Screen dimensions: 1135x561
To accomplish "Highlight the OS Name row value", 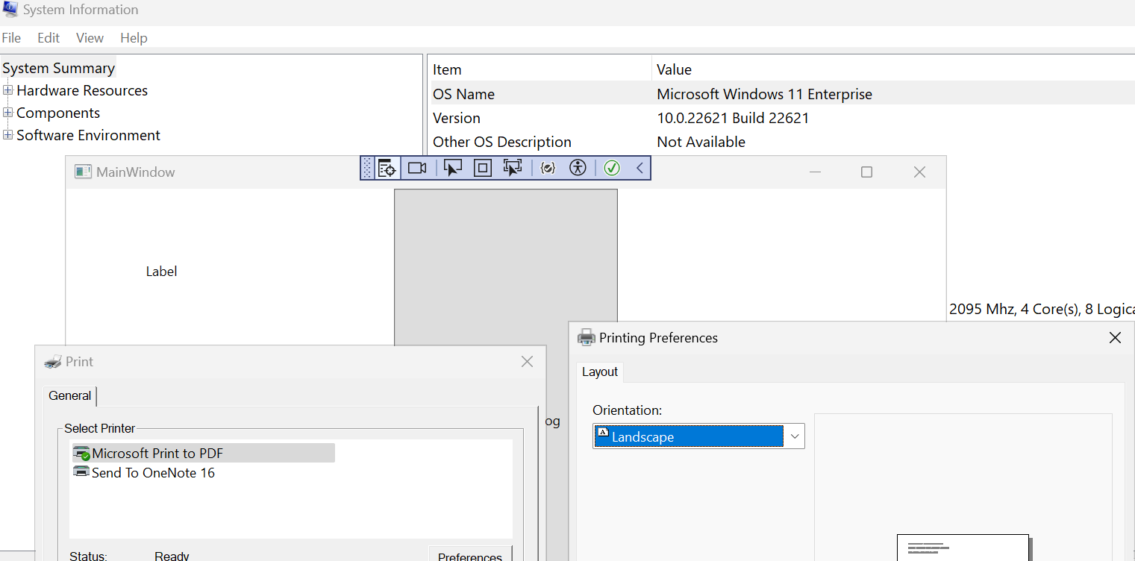I will tap(764, 94).
